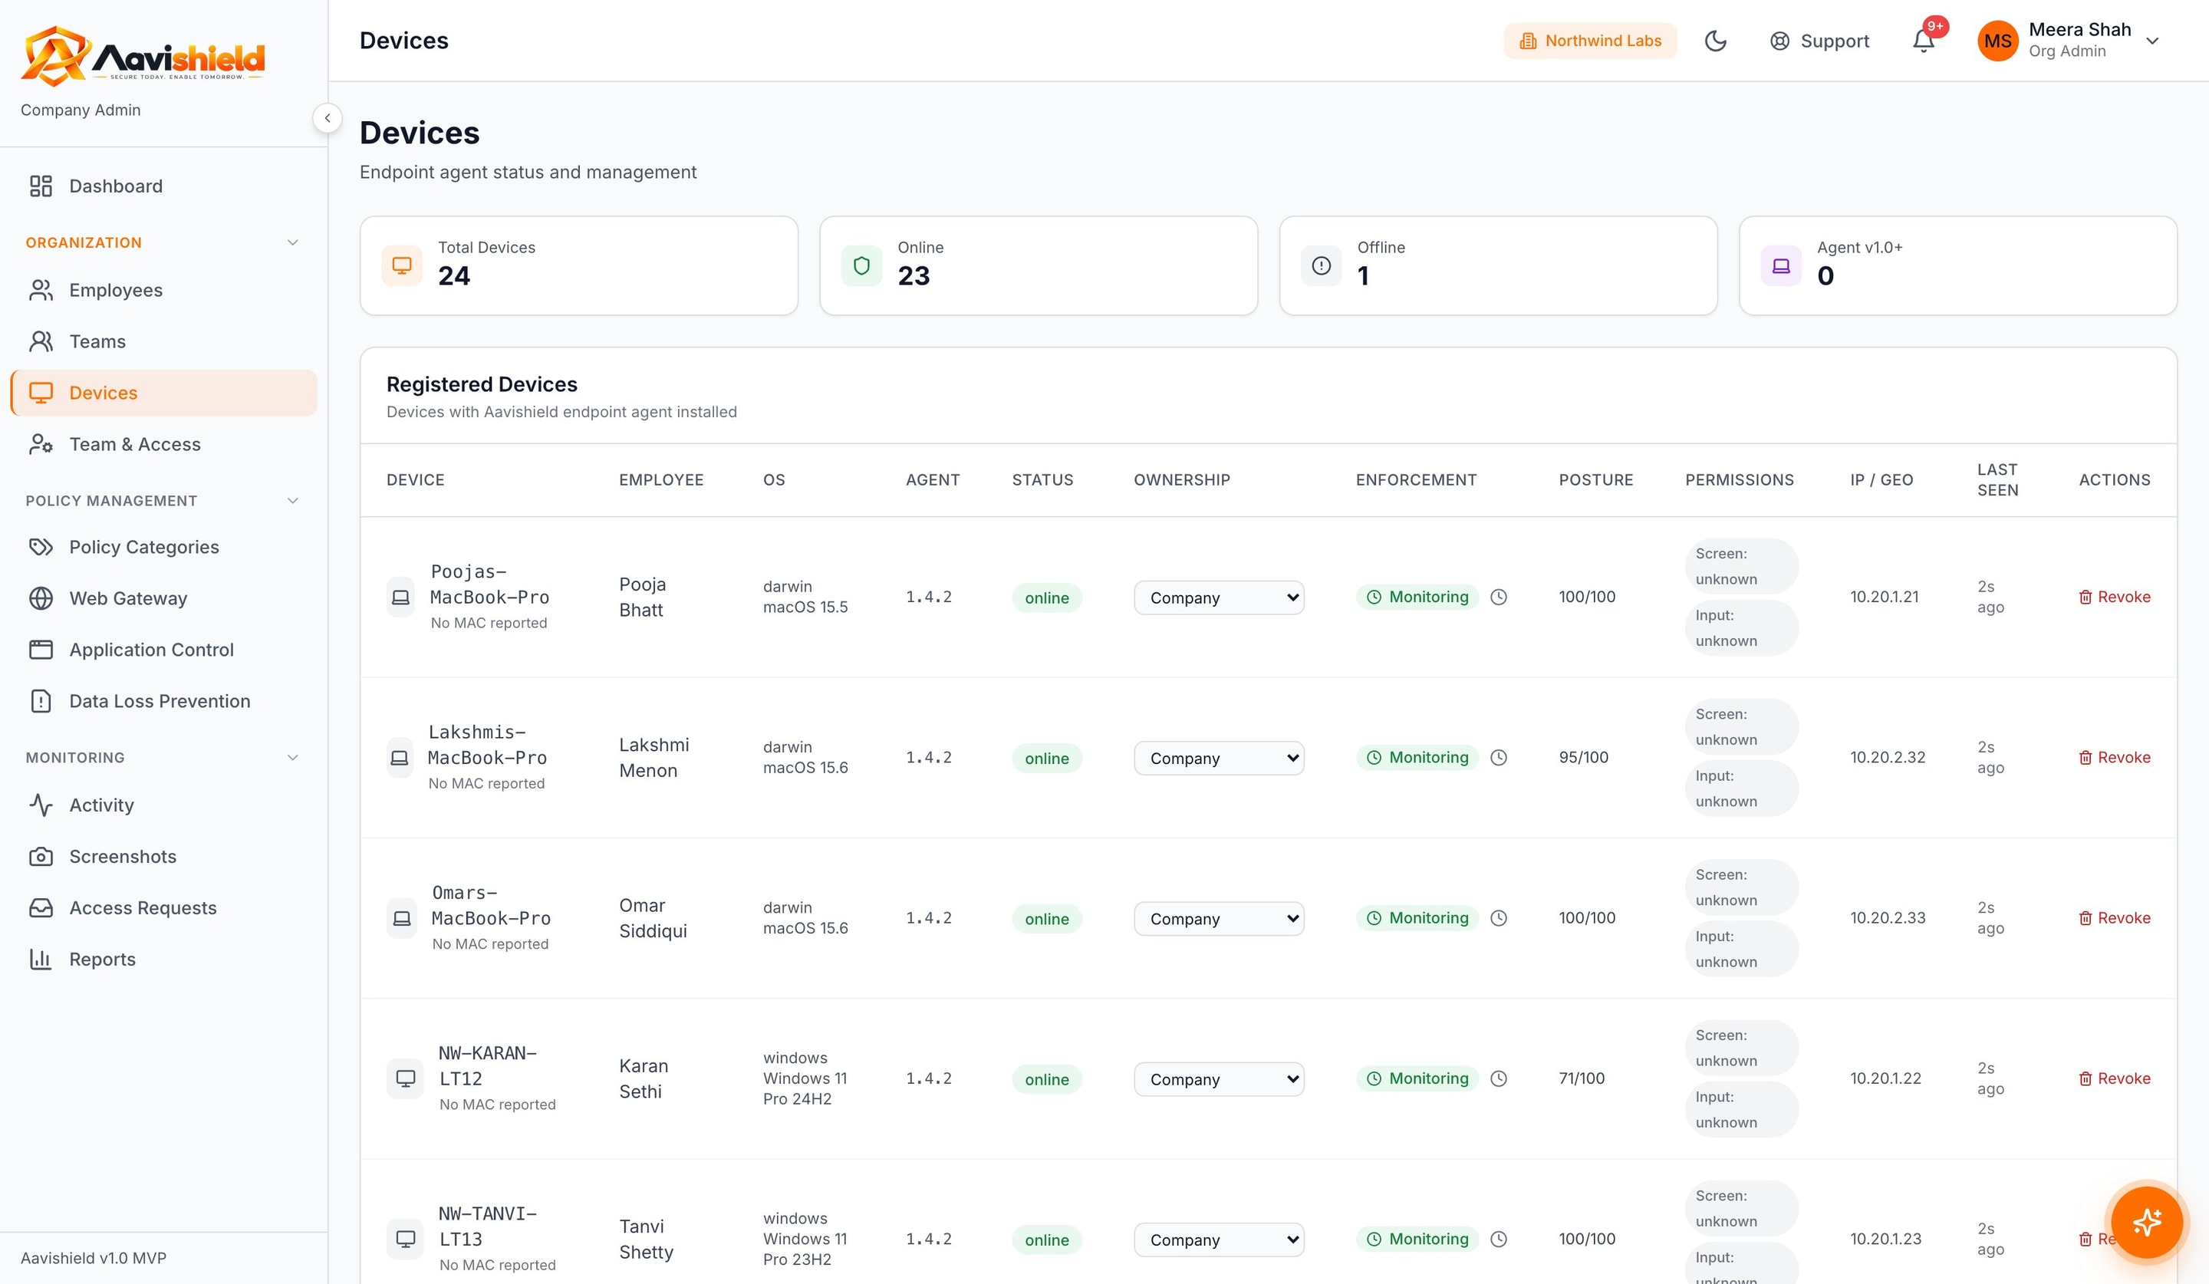2209x1284 pixels.
Task: Open ownership dropdown for Poojas-MacBook-Pro
Action: tap(1219, 598)
